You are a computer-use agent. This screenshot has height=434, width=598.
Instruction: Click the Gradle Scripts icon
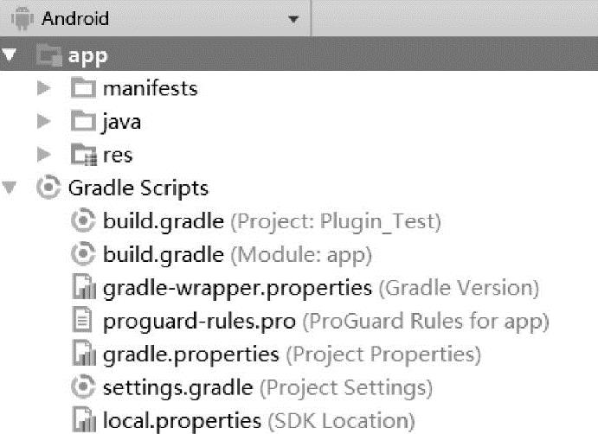point(50,188)
